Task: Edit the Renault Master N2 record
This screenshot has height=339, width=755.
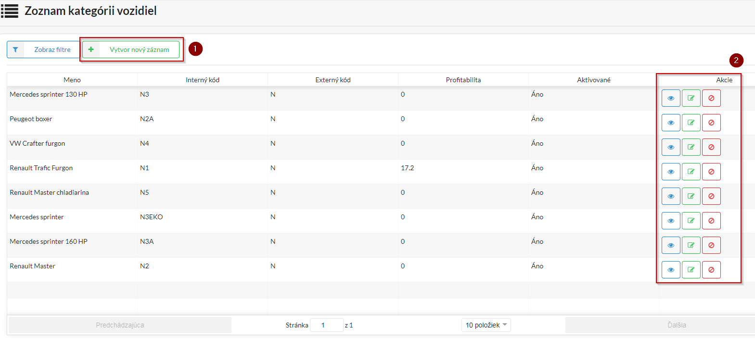Action: pyautogui.click(x=691, y=270)
